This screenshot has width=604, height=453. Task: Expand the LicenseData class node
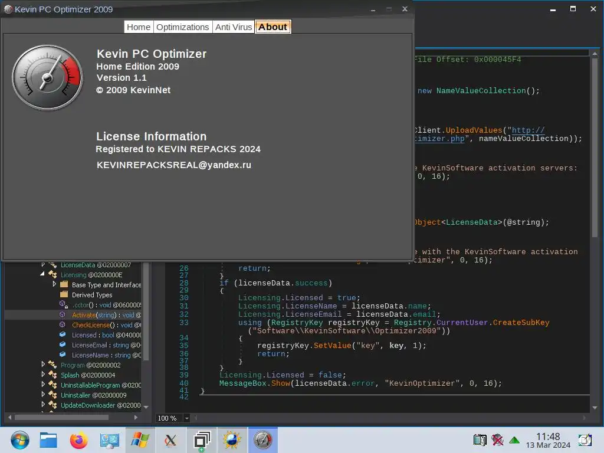(43, 265)
